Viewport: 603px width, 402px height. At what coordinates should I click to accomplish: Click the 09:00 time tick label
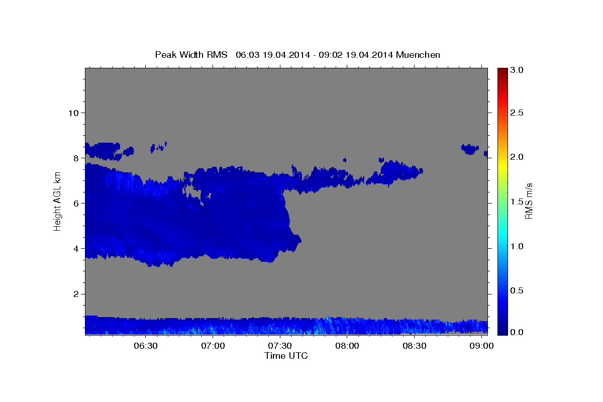pyautogui.click(x=481, y=346)
